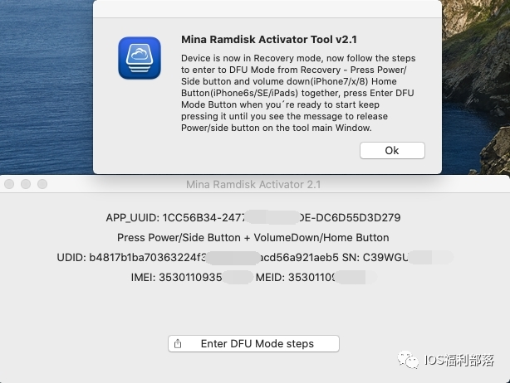Click the dialog heading Mina Ramdisk Activator Tool v2.1
Image resolution: width=510 pixels, height=383 pixels.
[269, 39]
